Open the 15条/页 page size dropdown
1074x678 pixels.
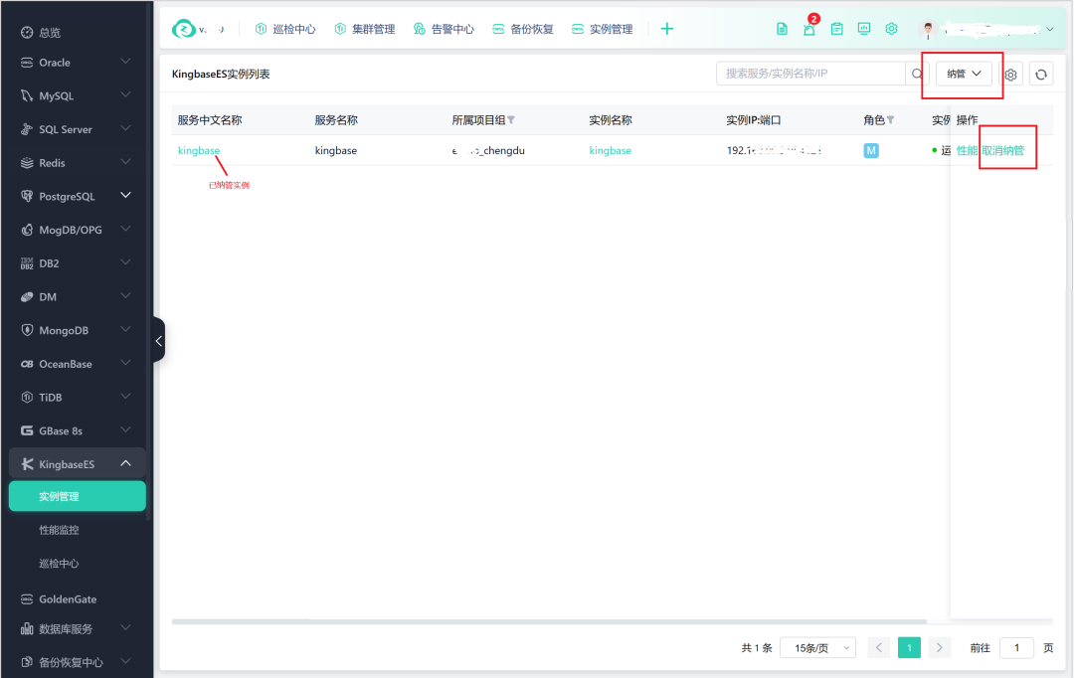tap(817, 648)
